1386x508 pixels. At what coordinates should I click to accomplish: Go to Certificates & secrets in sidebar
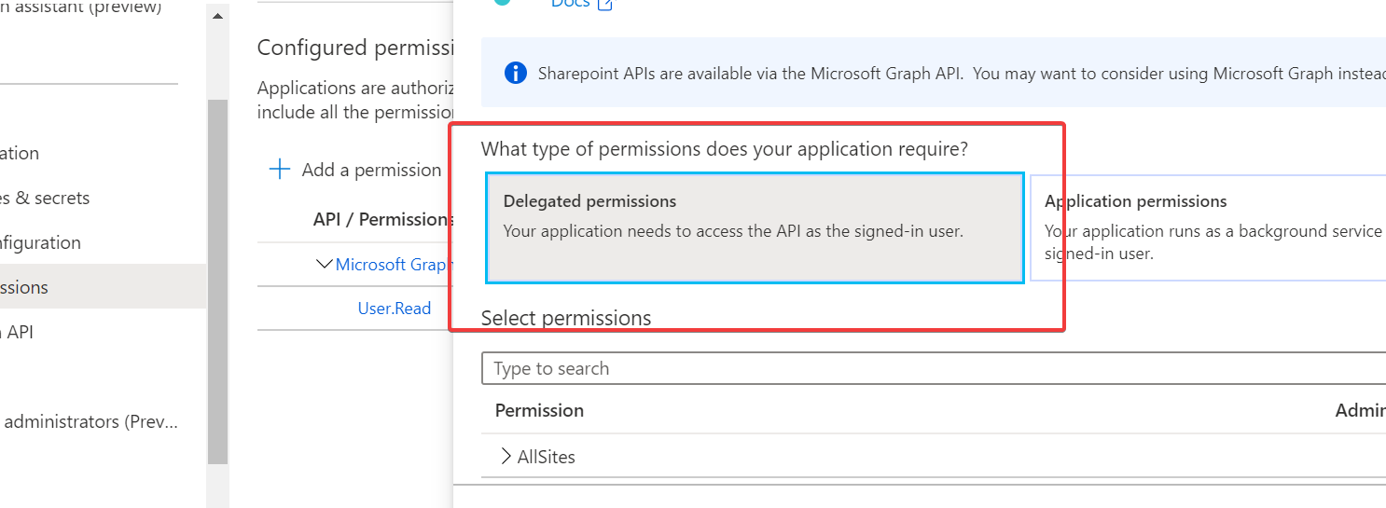pyautogui.click(x=45, y=198)
